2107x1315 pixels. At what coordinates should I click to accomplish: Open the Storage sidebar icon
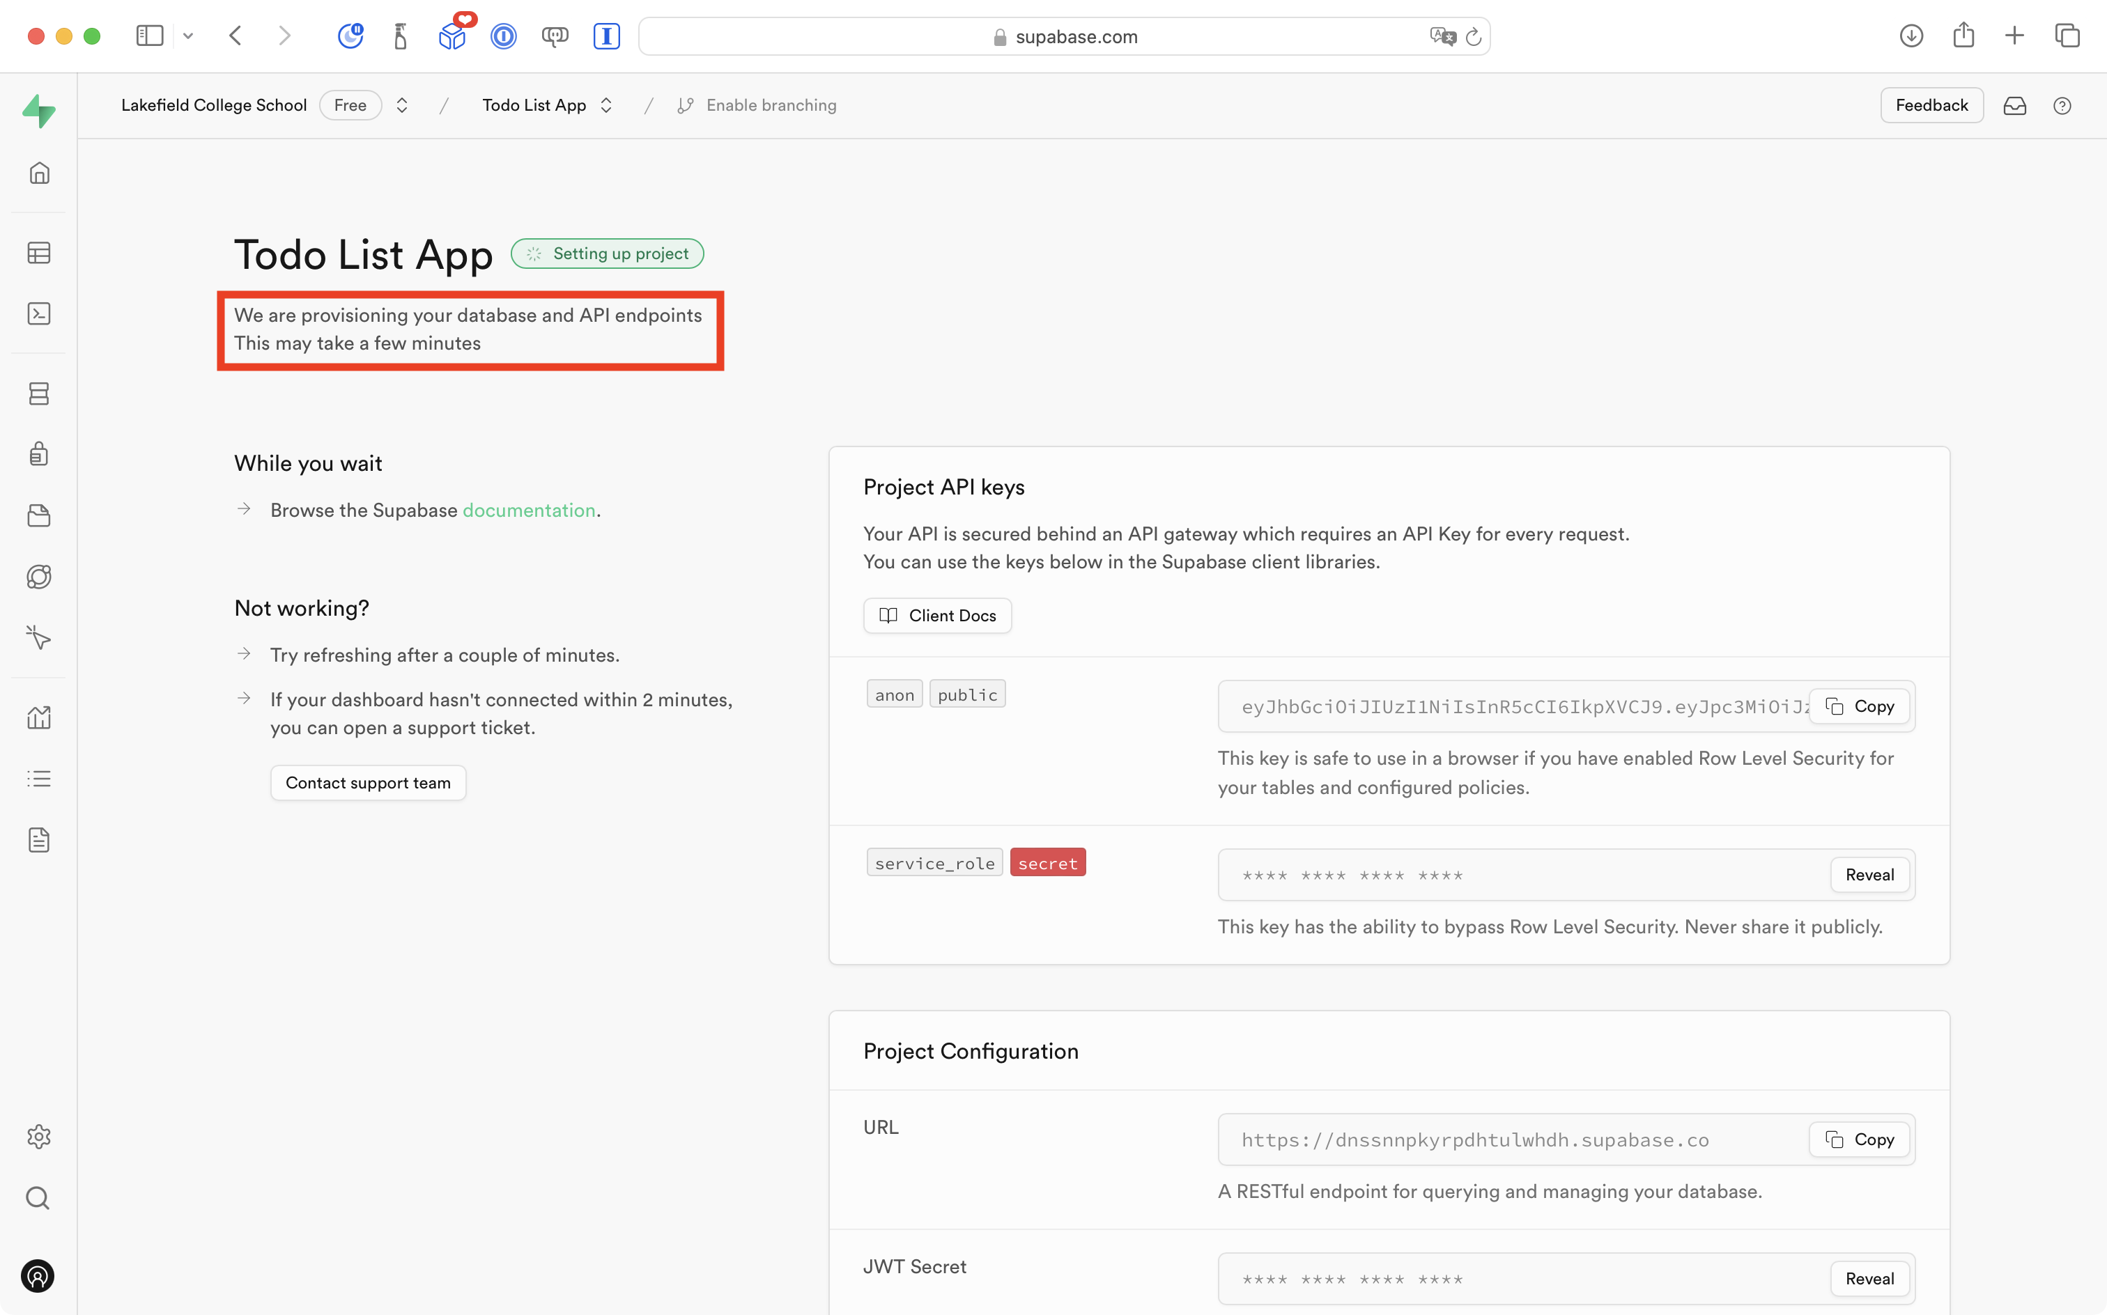(x=39, y=515)
